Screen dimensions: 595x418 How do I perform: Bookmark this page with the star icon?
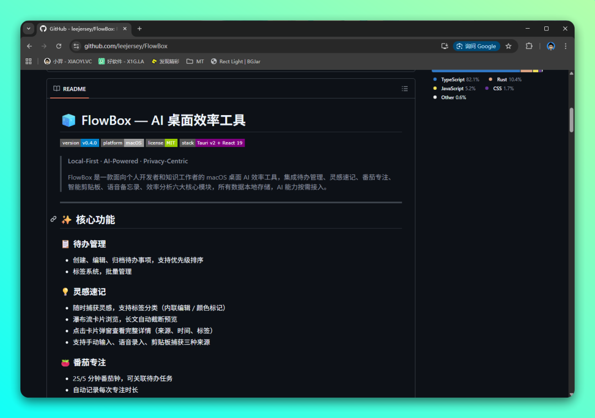pyautogui.click(x=509, y=46)
